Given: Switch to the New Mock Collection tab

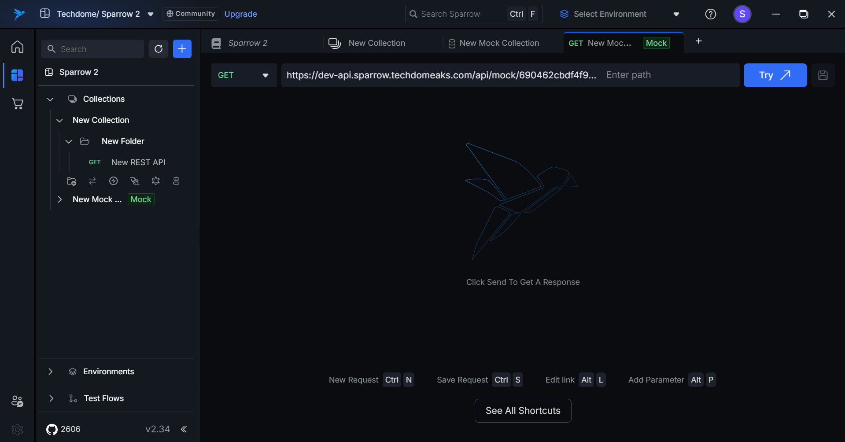Looking at the screenshot, I should click(x=499, y=43).
